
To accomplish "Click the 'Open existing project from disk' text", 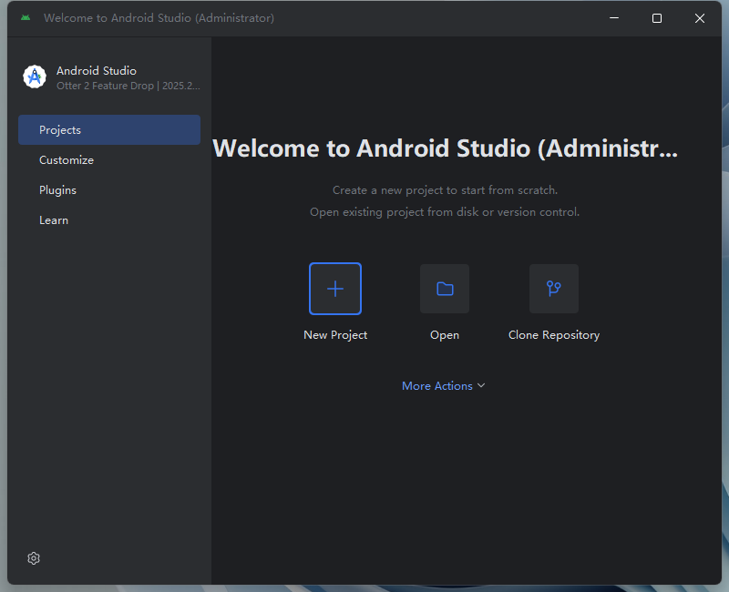I will tap(445, 212).
